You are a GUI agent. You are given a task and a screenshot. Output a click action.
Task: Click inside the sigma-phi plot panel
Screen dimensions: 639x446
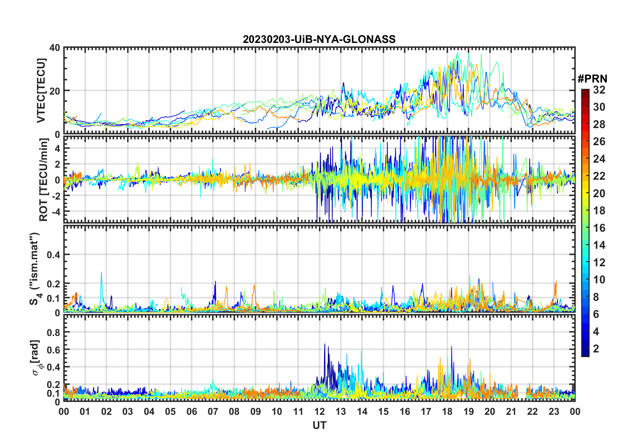pos(319,358)
